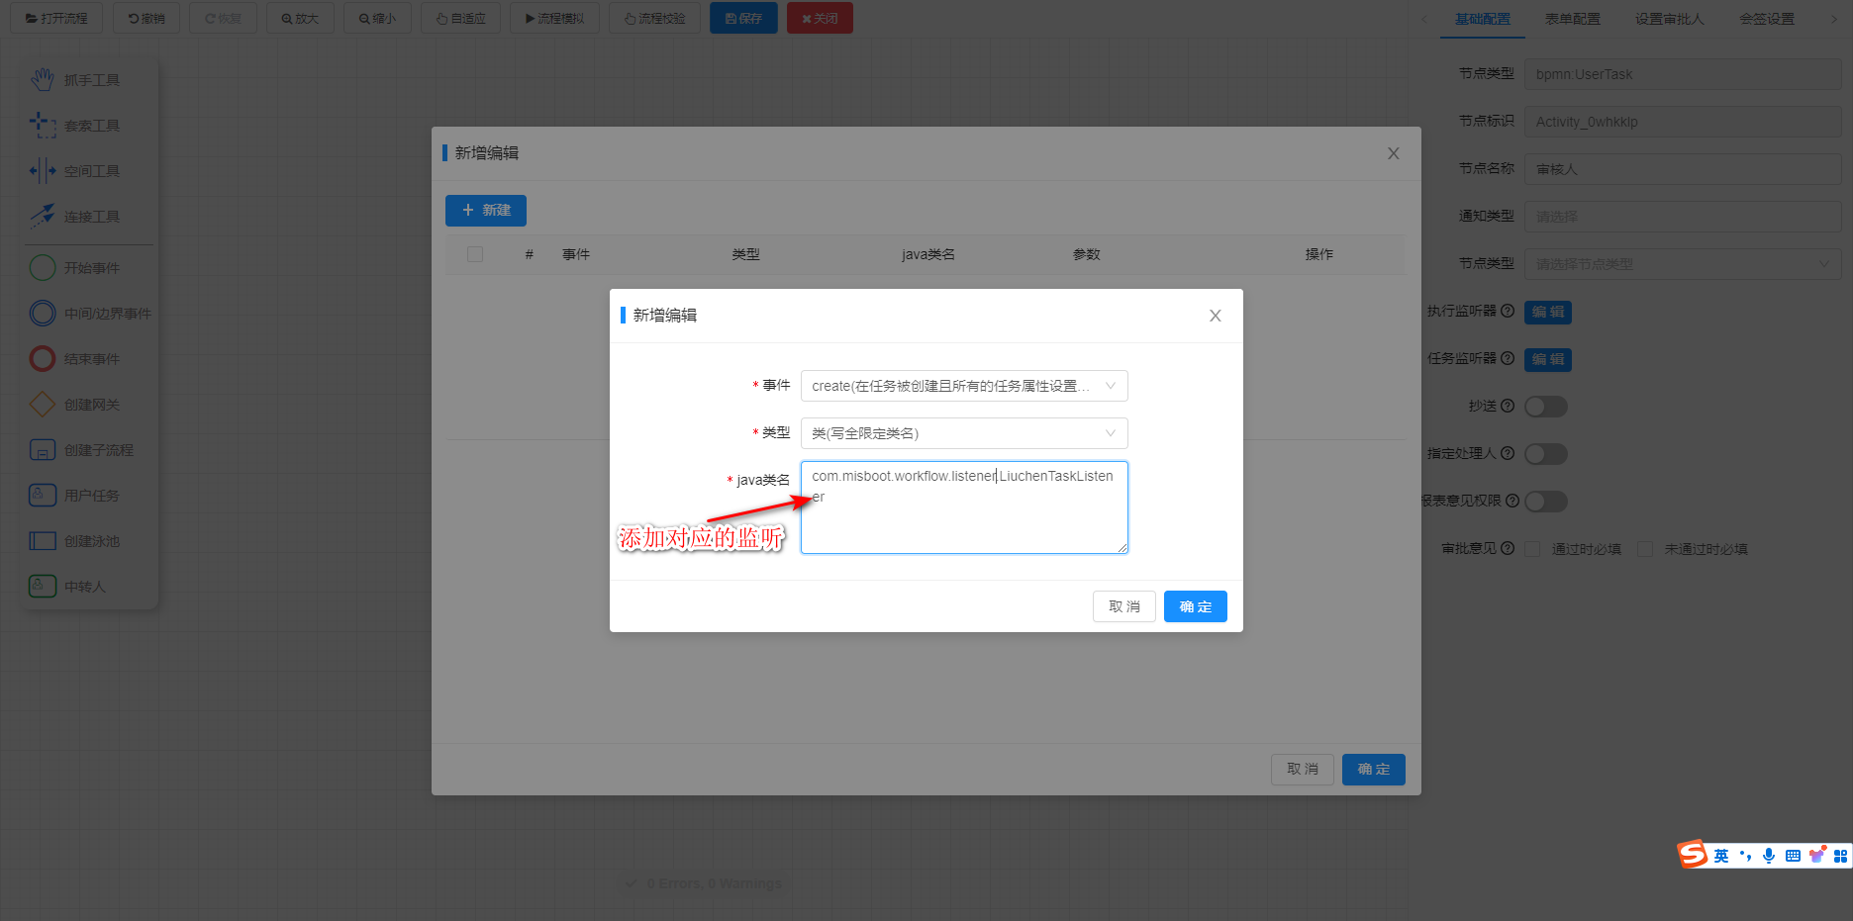Close the outer 新增编辑 listener list dialog
This screenshot has height=921, width=1853.
(x=1394, y=153)
